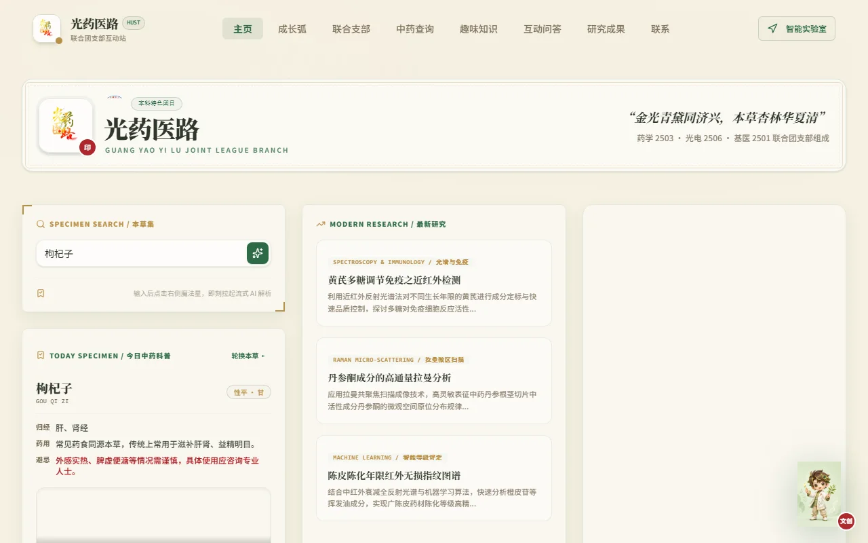Click the 光药医路 logo in the navbar
The width and height of the screenshot is (868, 543).
pos(47,29)
